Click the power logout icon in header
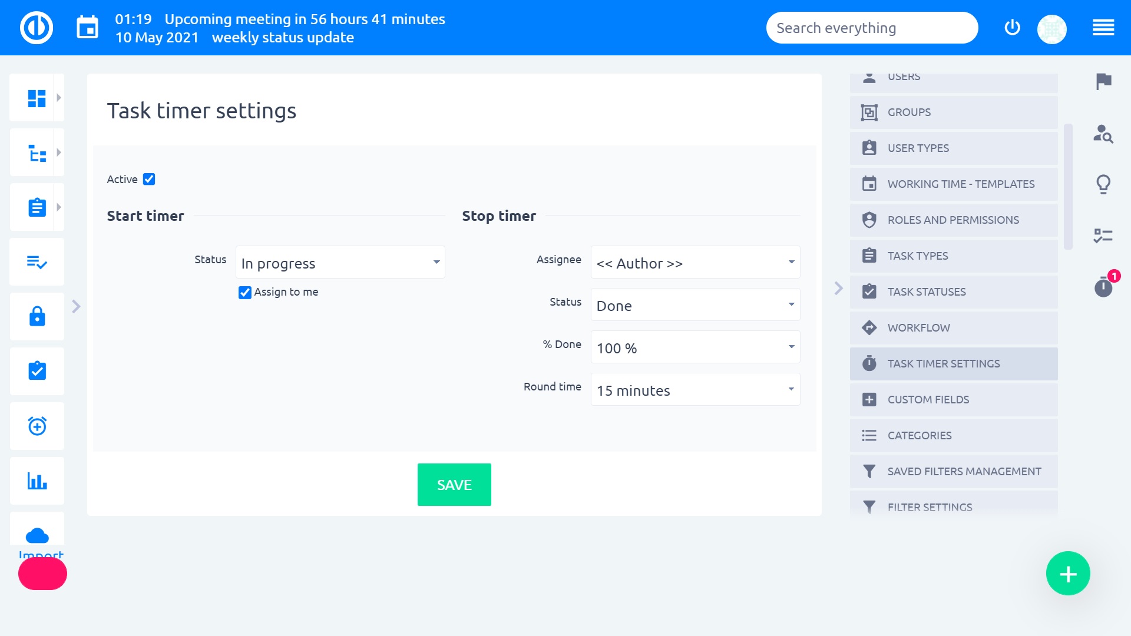 [x=1012, y=28]
